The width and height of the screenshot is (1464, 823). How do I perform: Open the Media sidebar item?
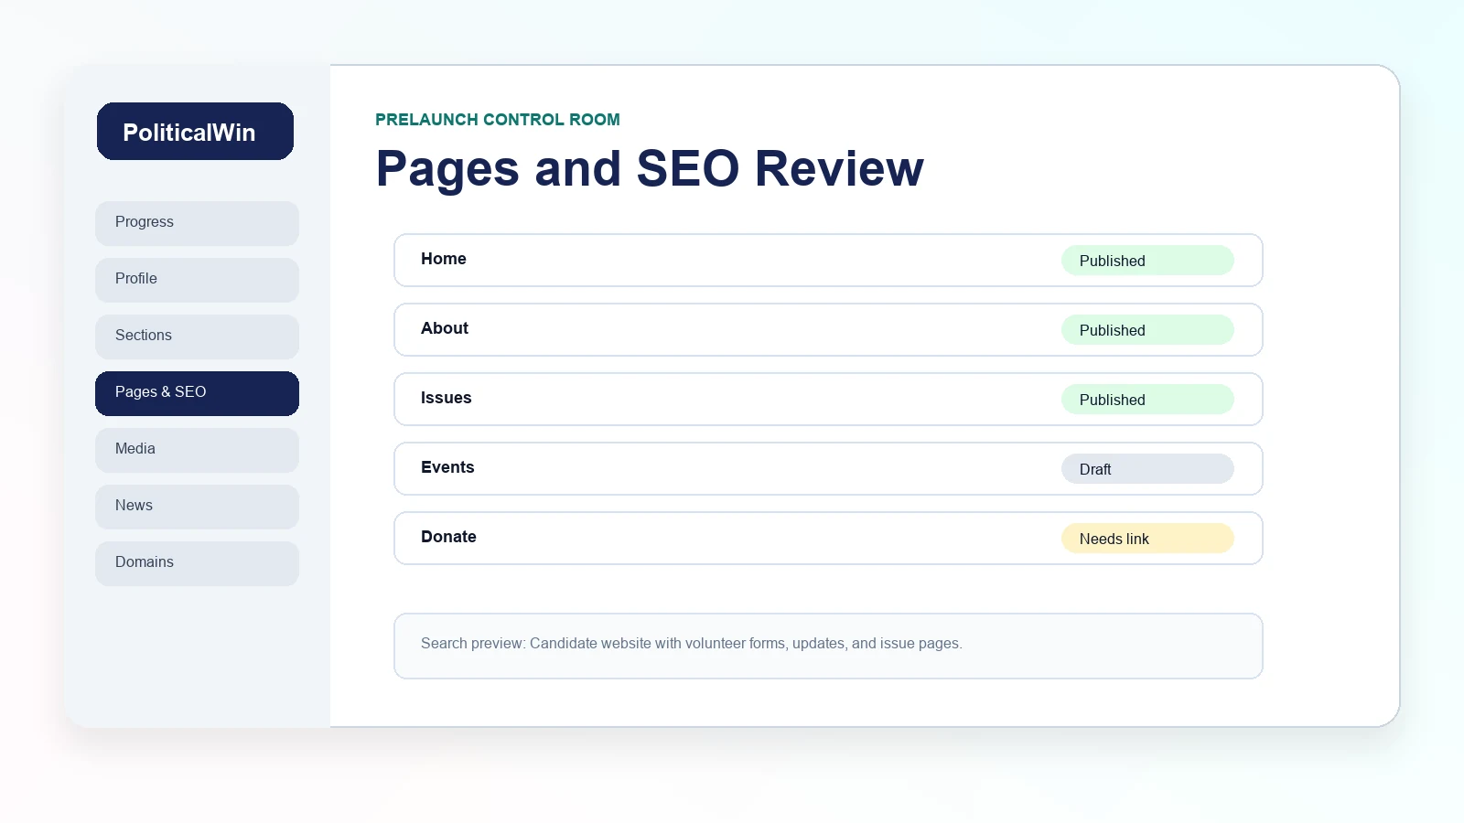click(197, 450)
